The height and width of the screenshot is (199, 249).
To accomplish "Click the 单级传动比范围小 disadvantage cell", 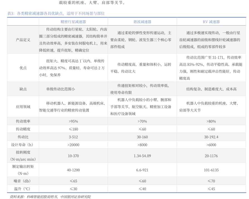I will [x=61, y=89].
